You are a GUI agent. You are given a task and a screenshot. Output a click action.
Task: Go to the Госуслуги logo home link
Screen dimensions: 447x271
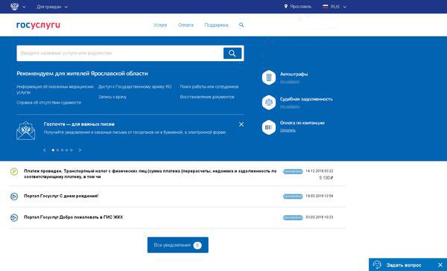point(38,25)
